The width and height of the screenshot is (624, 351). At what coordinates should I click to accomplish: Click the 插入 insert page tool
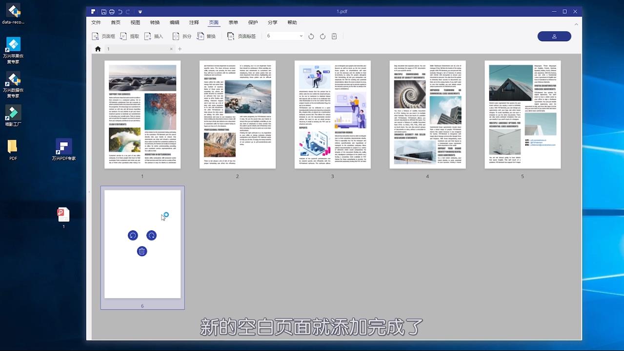(154, 36)
